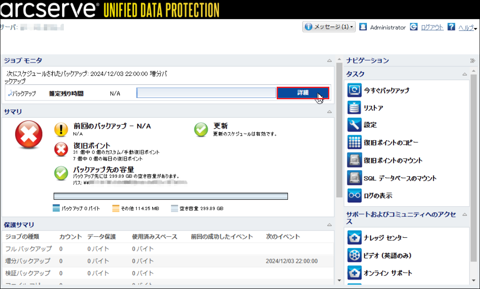Click the logout arrow icon
Viewport: 480px width, 289px height.
tap(414, 27)
